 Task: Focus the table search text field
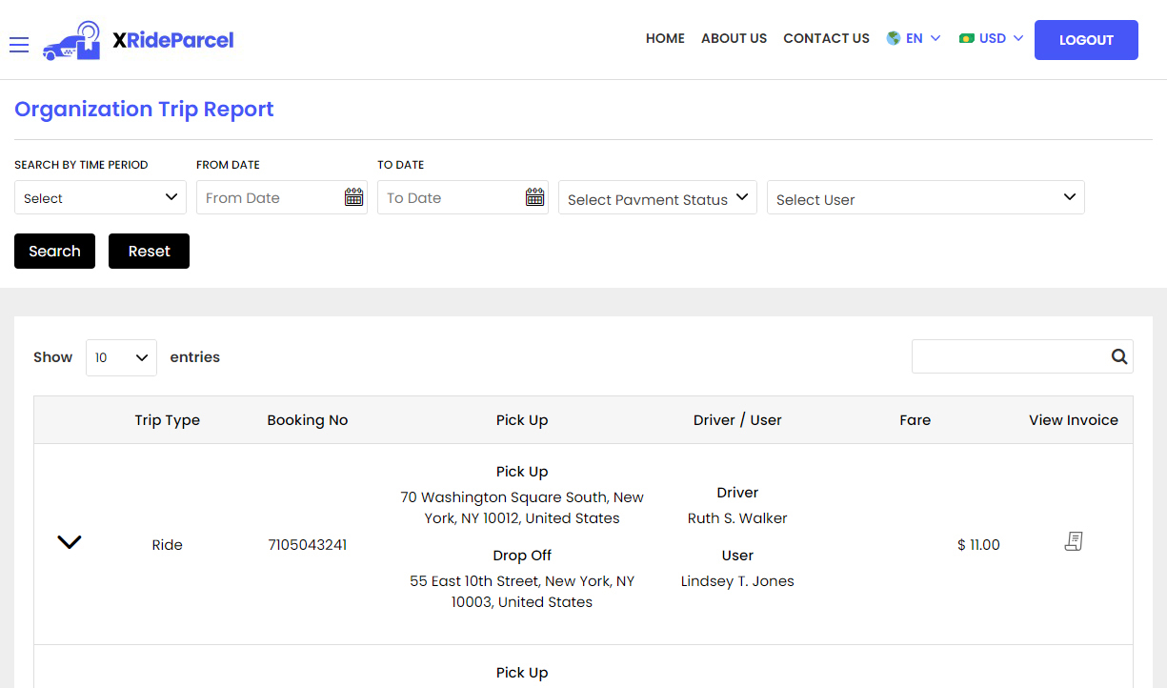[x=1008, y=356]
